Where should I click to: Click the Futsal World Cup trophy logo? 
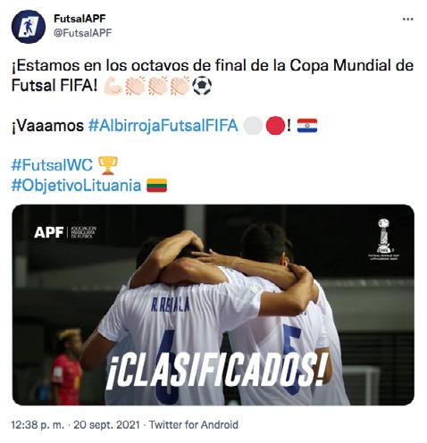tap(383, 239)
